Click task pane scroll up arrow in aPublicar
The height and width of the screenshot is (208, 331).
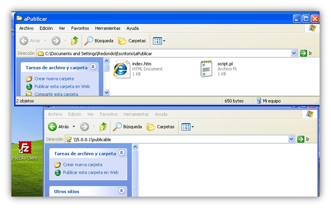(107, 61)
